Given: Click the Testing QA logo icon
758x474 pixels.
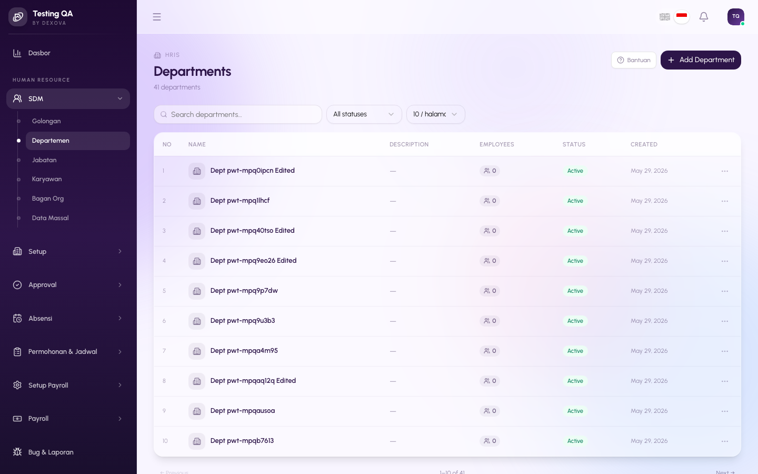Looking at the screenshot, I should point(18,17).
